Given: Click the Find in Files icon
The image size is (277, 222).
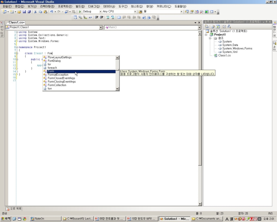Looking at the screenshot, I should (140, 12).
